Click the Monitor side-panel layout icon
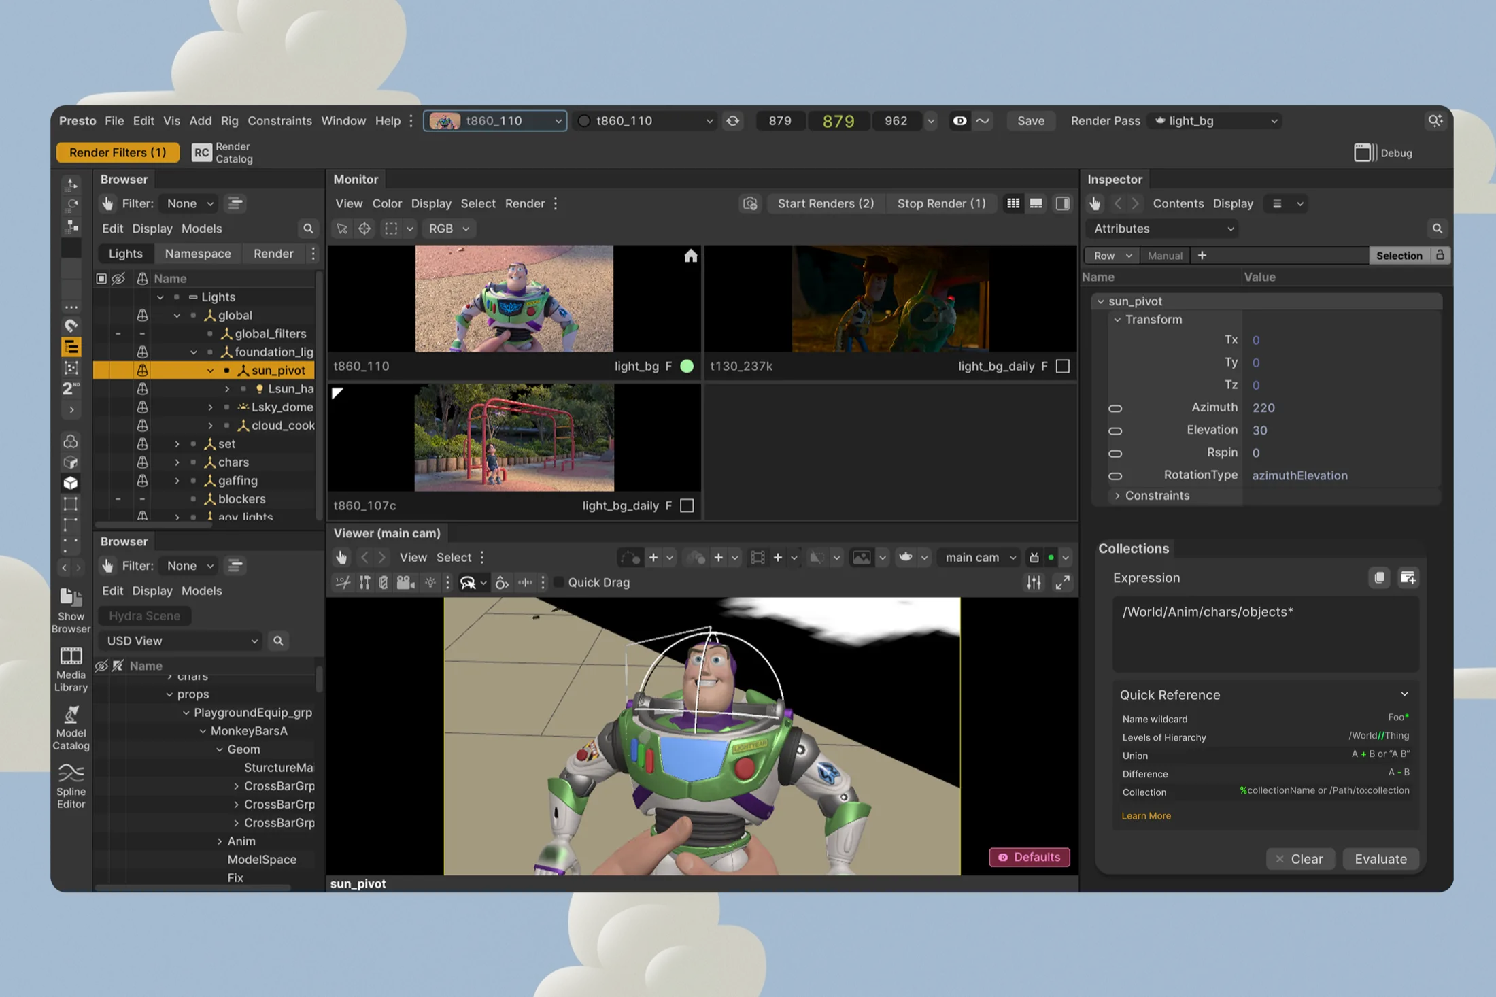 [1062, 203]
